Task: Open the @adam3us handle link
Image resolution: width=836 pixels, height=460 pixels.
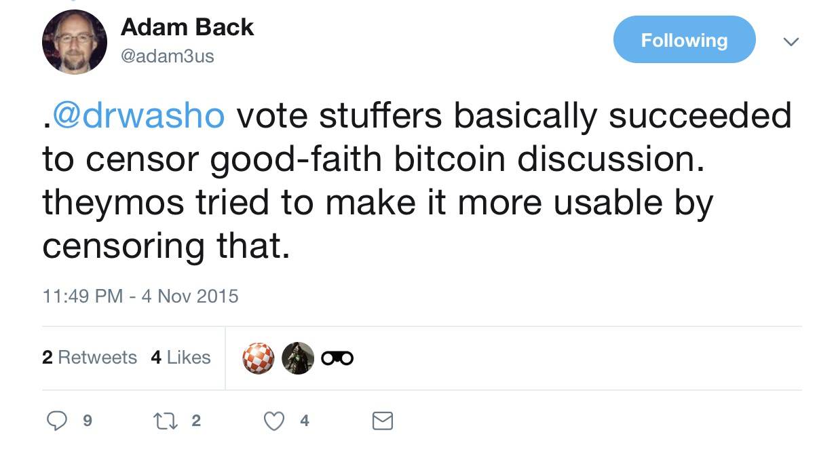Action: 167,56
